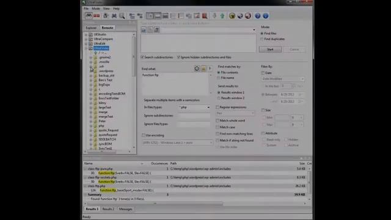391x220 pixels.
Task: Enable Match case checkbox
Action: (x=217, y=127)
